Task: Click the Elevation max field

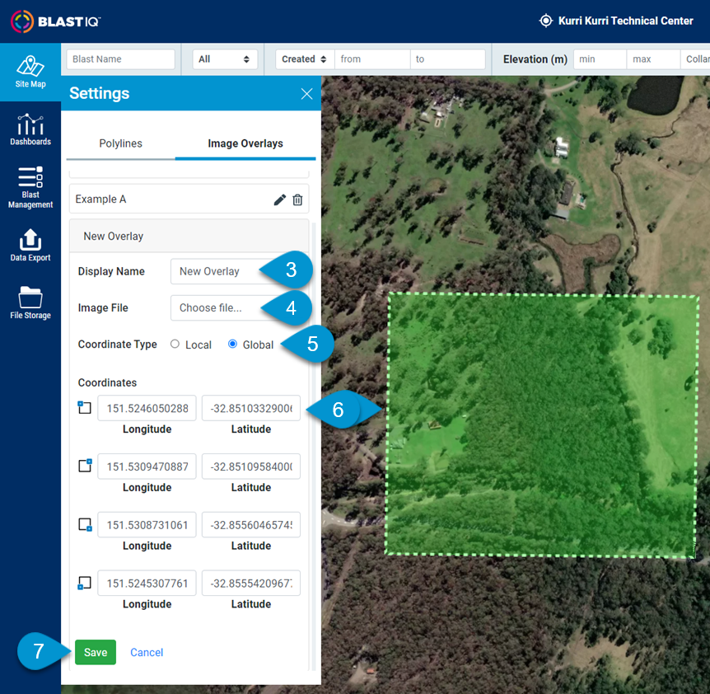Action: tap(653, 59)
